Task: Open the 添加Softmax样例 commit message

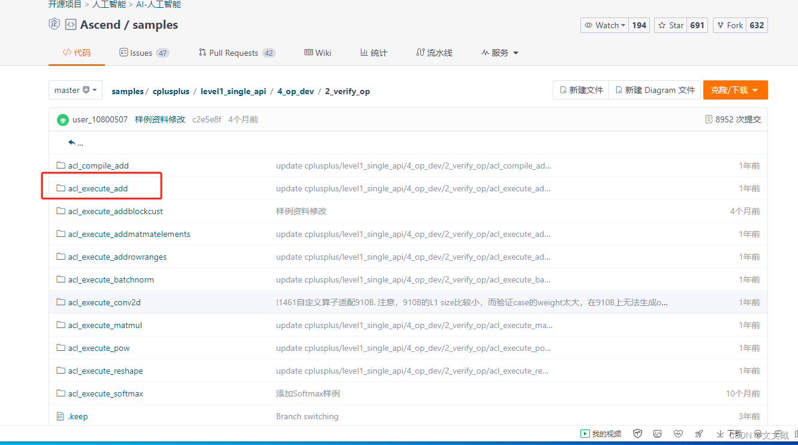Action: [308, 393]
